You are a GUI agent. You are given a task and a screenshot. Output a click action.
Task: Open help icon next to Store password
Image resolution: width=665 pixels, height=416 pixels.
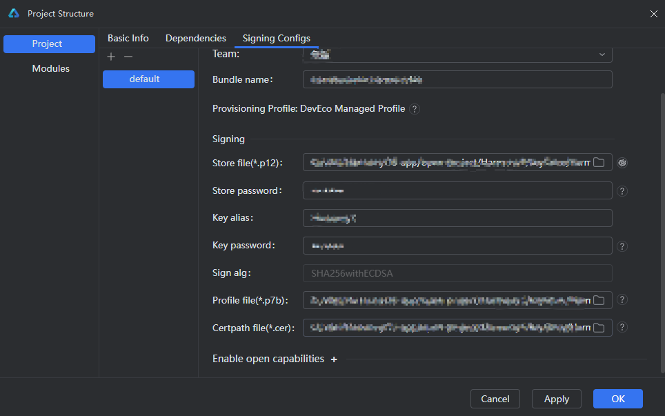tap(622, 191)
